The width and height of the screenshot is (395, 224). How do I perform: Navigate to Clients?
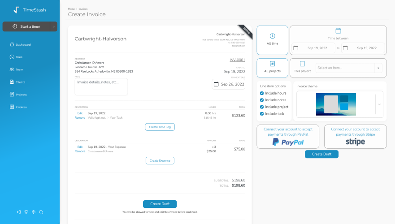[17, 82]
